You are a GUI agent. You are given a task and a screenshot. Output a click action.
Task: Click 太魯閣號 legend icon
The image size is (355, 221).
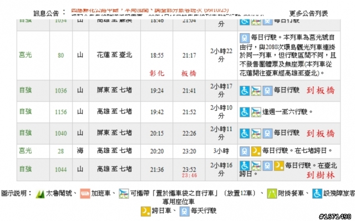[x=40, y=194]
